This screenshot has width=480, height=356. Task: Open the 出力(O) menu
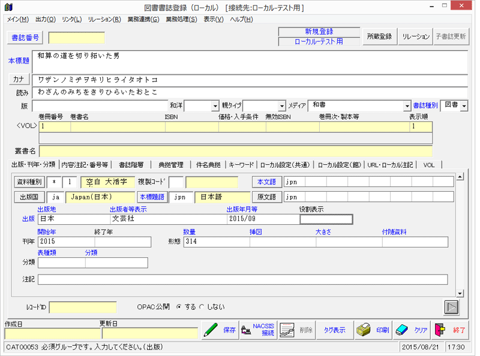(x=46, y=19)
